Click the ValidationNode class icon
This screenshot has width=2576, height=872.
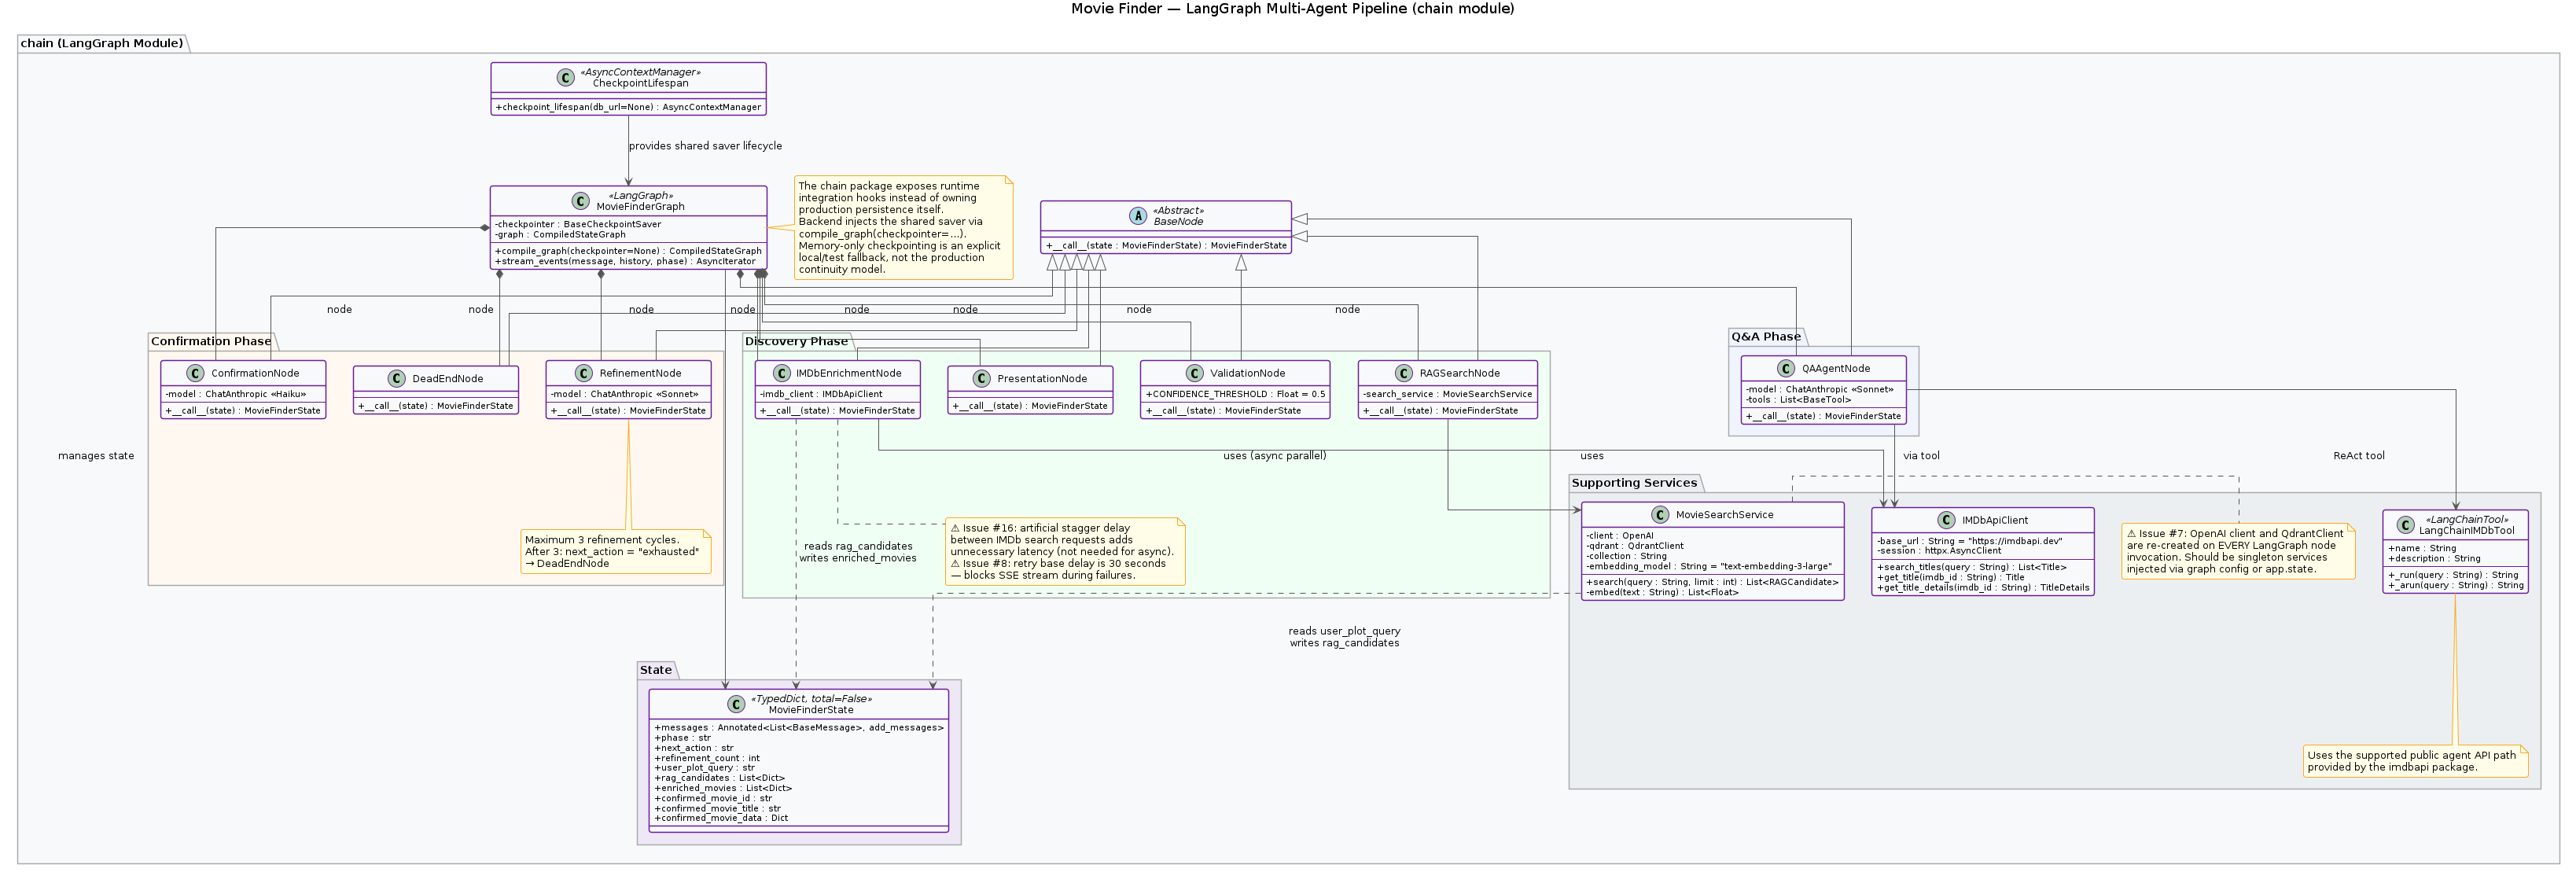pyautogui.click(x=1195, y=373)
